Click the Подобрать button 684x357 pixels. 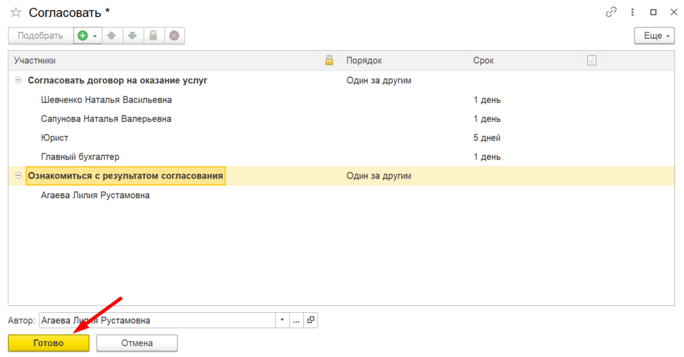41,36
